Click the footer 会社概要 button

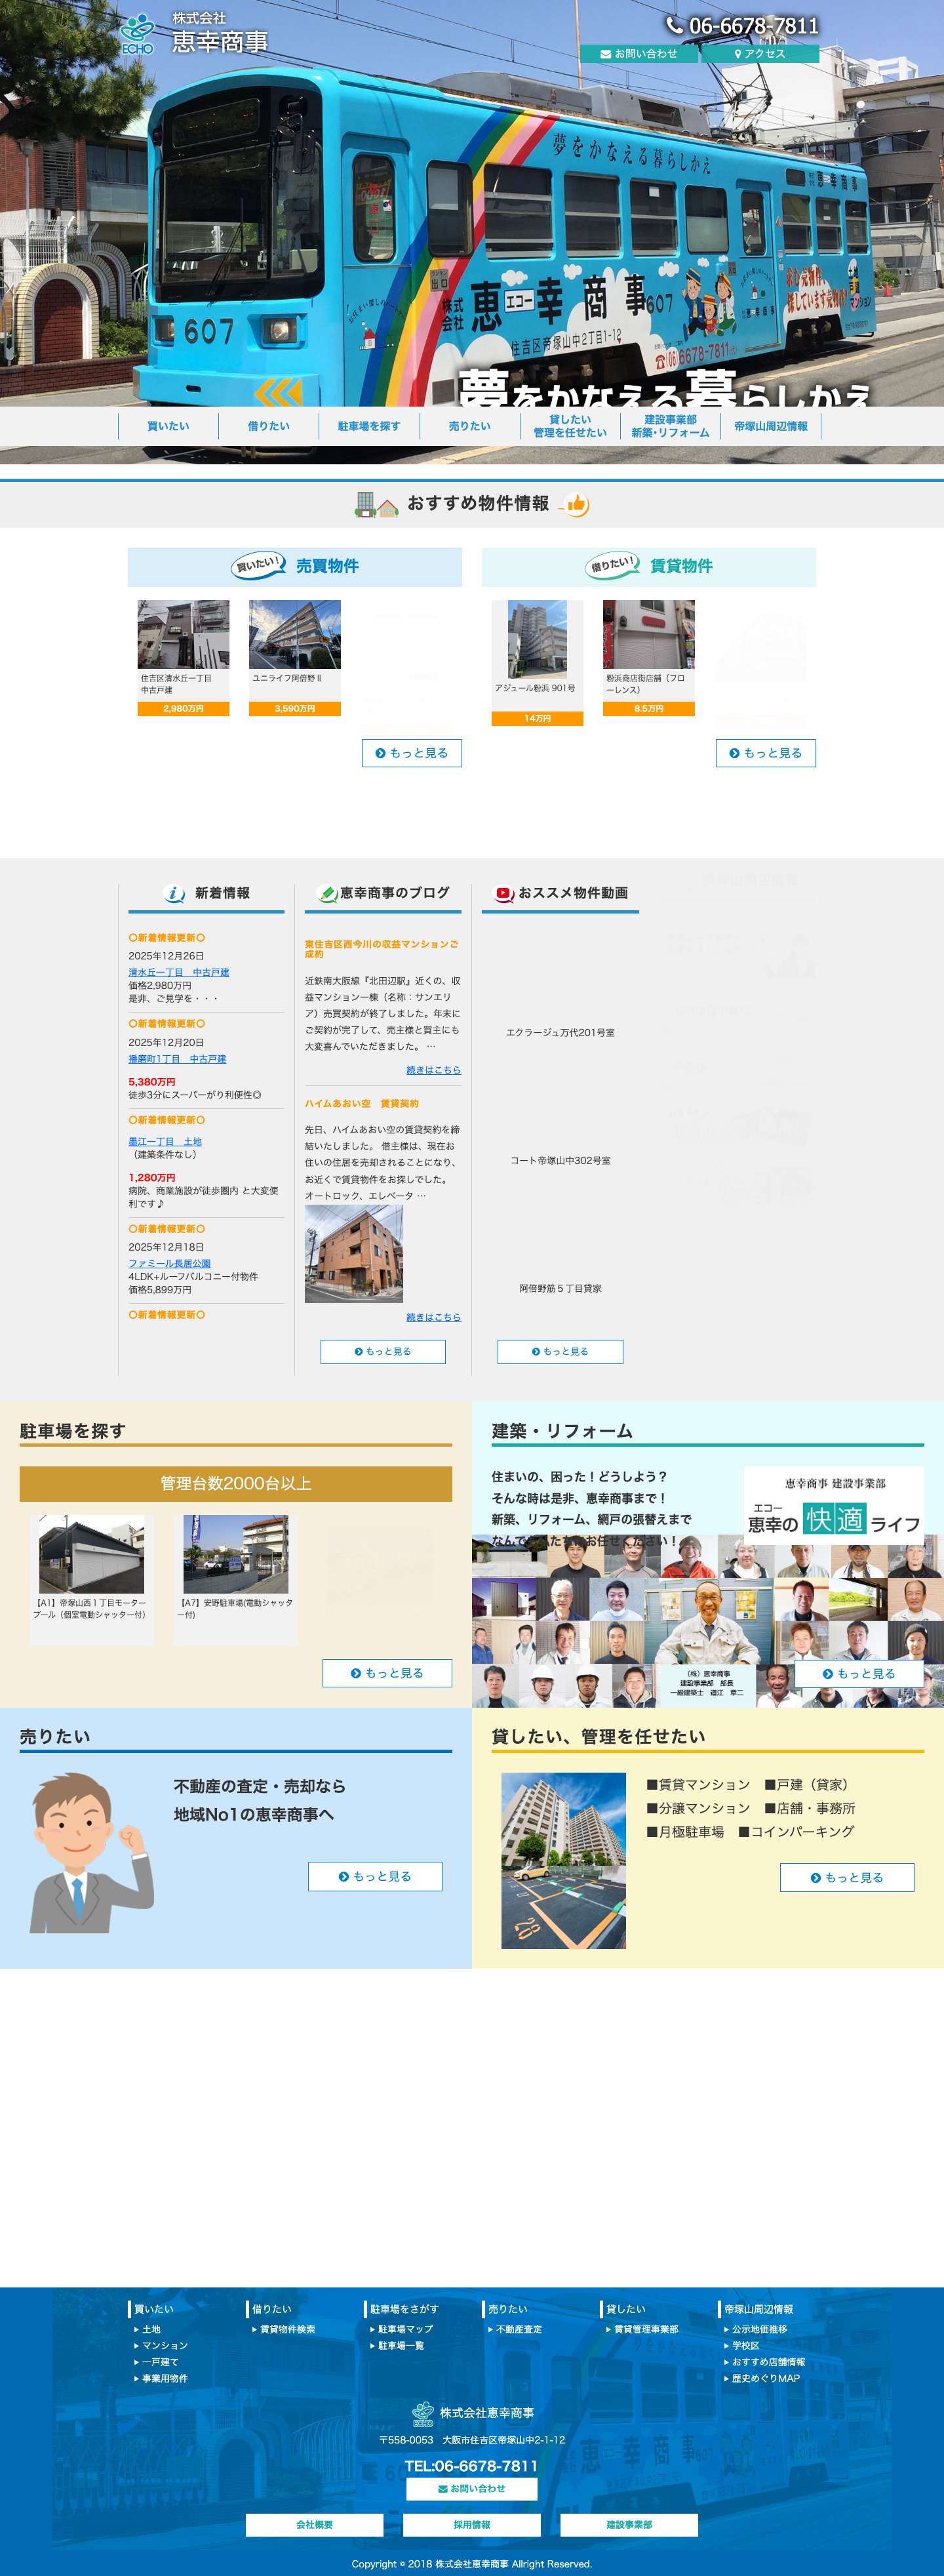315,2525
